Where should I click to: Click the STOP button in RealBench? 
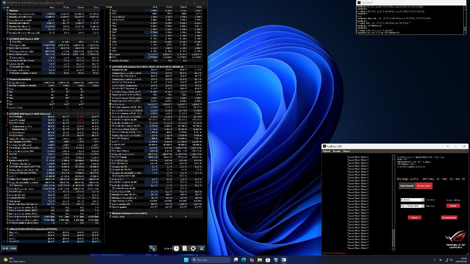453,206
